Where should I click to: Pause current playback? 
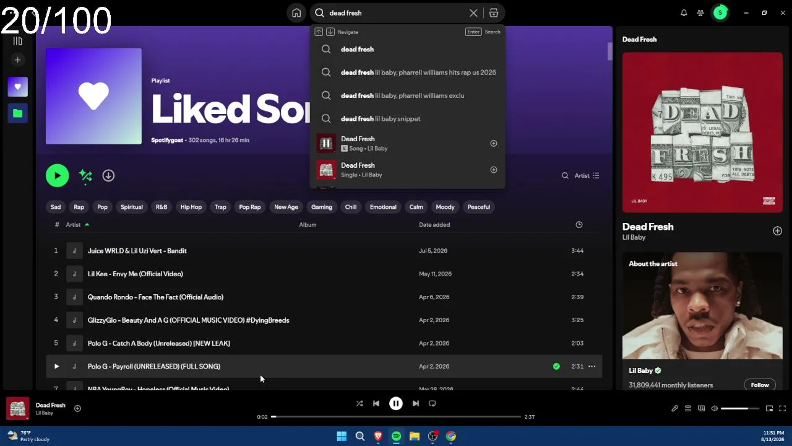(396, 404)
